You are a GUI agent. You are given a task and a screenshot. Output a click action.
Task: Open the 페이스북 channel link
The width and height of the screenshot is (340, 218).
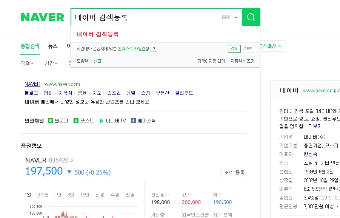pyautogui.click(x=146, y=121)
